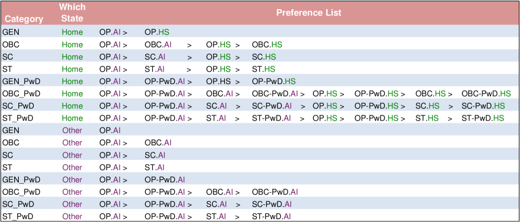Select OBC.AI in the OBC Other row

click(158, 142)
